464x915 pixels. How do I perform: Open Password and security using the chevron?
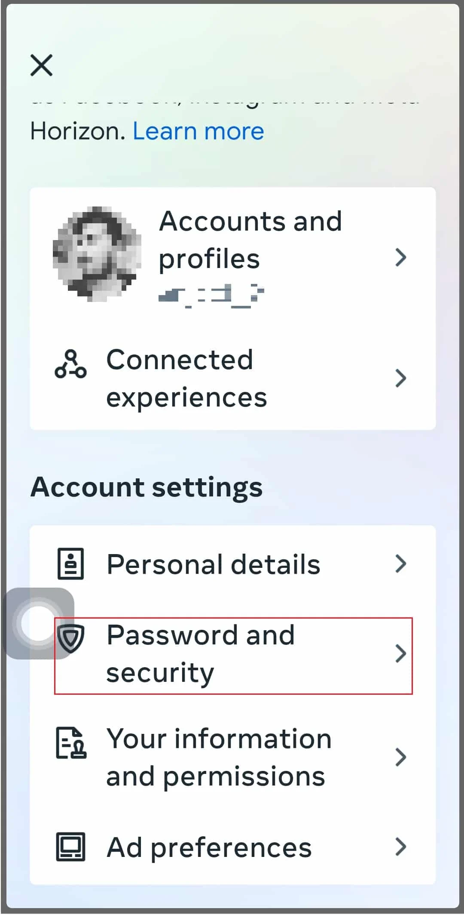(x=400, y=653)
